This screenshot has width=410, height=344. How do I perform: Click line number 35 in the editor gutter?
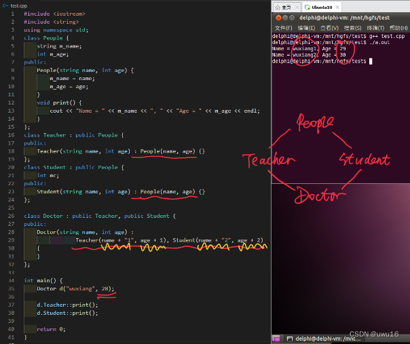(x=12, y=288)
